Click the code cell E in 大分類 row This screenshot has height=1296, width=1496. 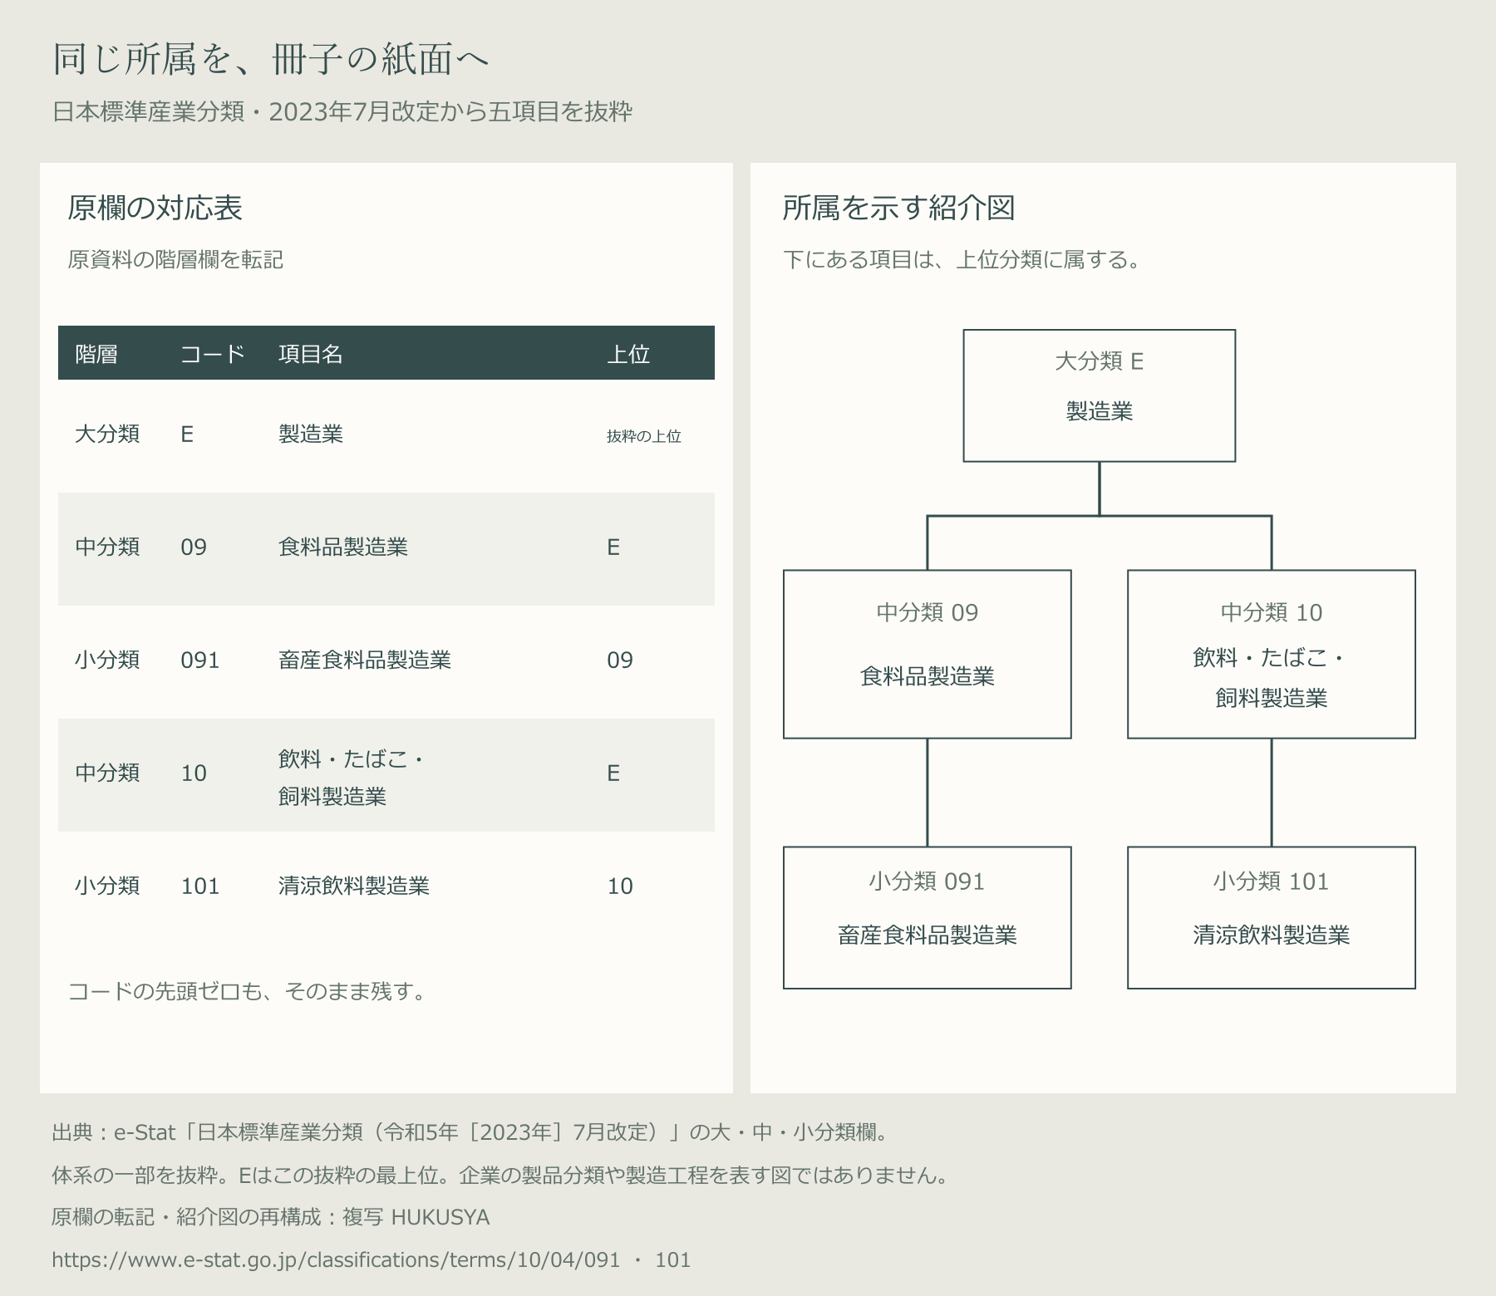(x=187, y=434)
